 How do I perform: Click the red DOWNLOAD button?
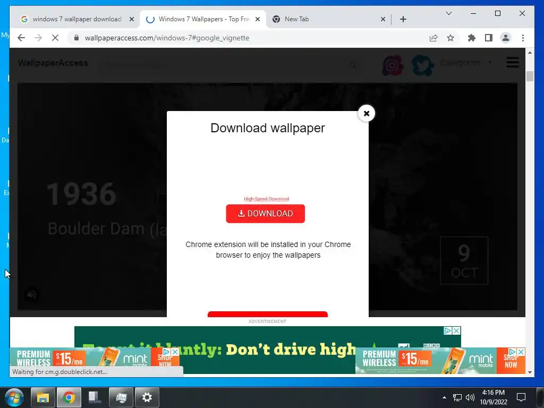266,214
